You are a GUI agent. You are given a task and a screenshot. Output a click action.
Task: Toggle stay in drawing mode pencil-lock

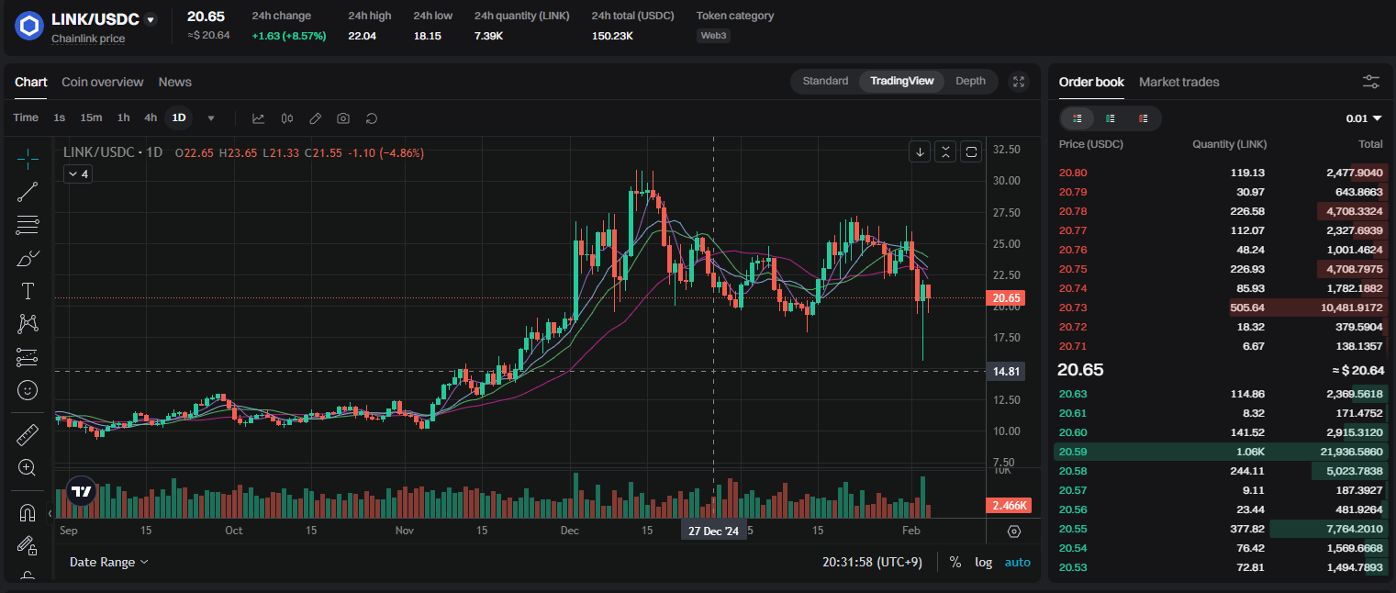pos(28,545)
